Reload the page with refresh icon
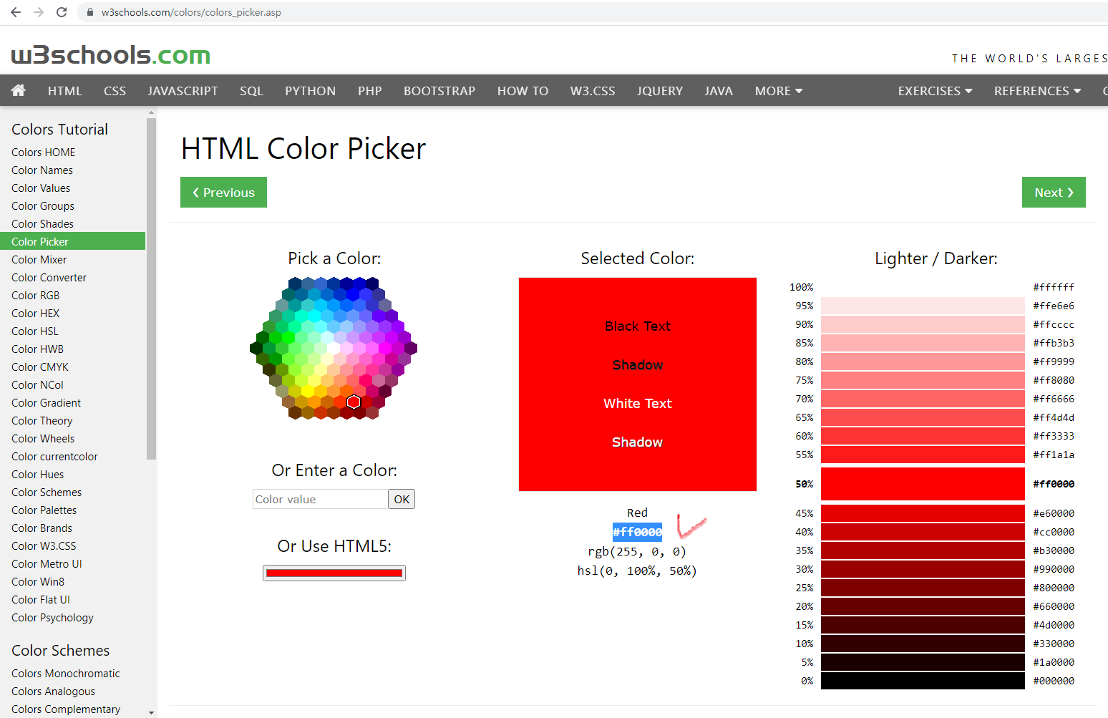The width and height of the screenshot is (1108, 718). [62, 12]
